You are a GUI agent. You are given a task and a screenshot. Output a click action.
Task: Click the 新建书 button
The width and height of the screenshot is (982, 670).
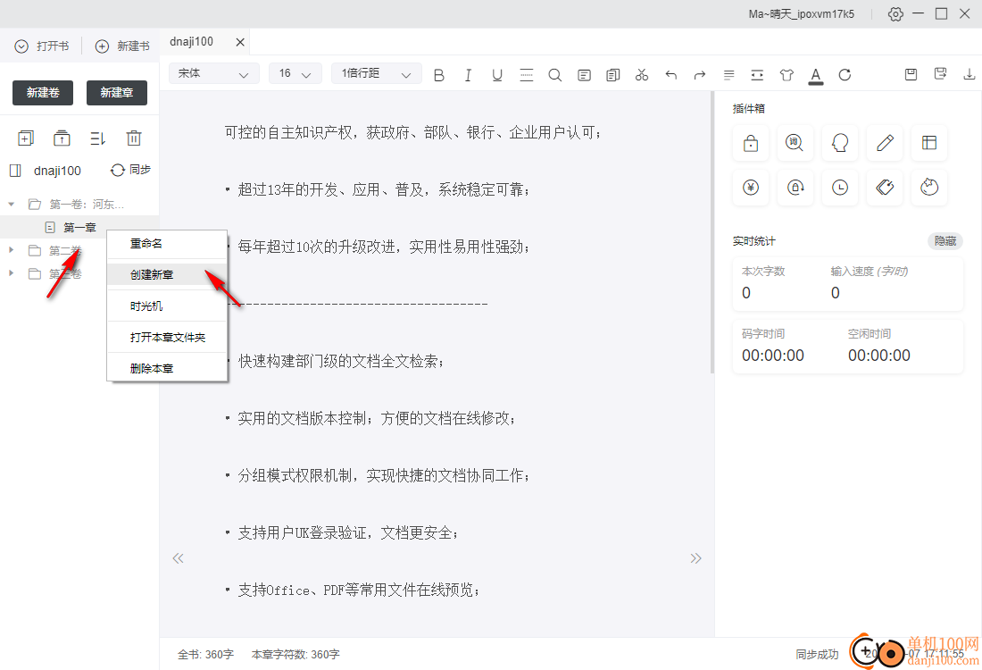(123, 46)
